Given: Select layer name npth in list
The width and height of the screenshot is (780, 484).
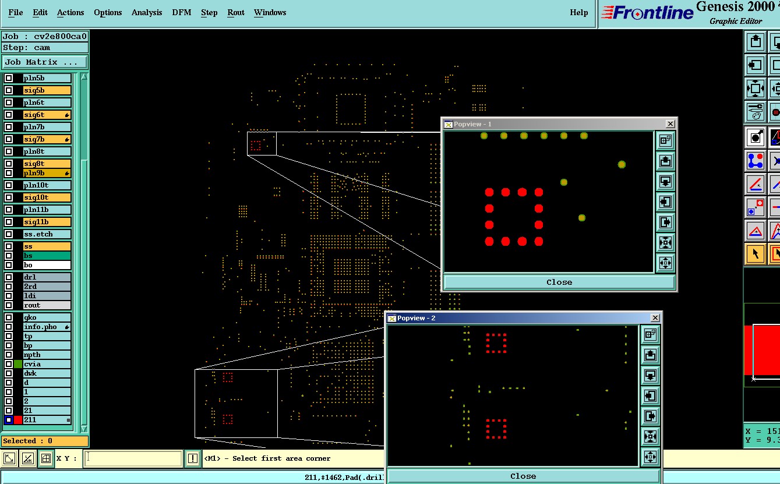Looking at the screenshot, I should (47, 355).
